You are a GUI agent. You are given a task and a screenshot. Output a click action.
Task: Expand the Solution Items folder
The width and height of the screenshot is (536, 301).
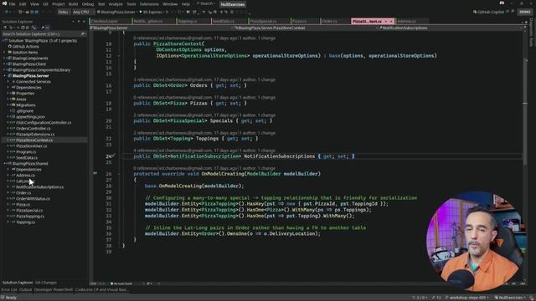(4, 52)
